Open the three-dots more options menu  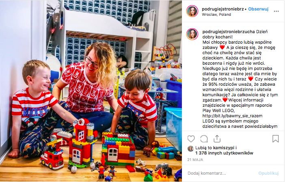click(x=276, y=11)
